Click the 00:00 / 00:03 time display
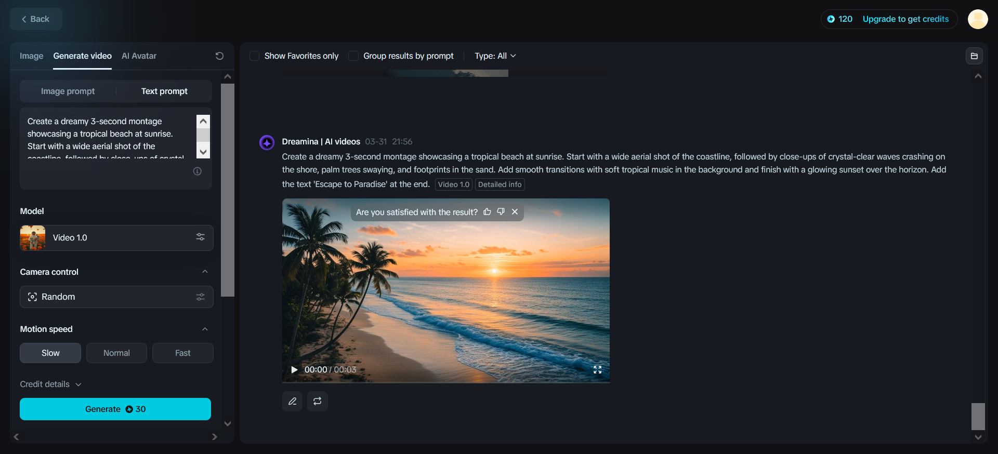This screenshot has height=454, width=998. point(330,369)
